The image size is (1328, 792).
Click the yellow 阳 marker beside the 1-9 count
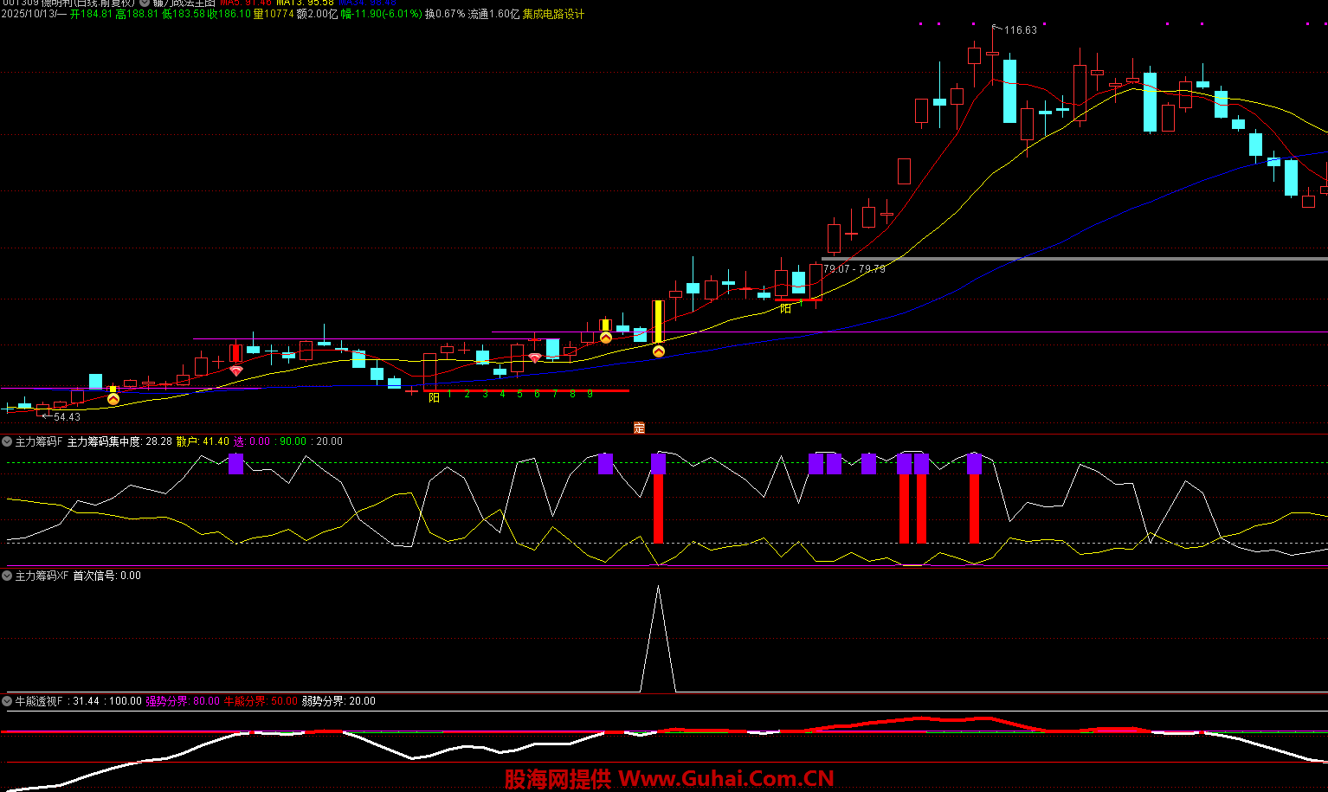434,397
